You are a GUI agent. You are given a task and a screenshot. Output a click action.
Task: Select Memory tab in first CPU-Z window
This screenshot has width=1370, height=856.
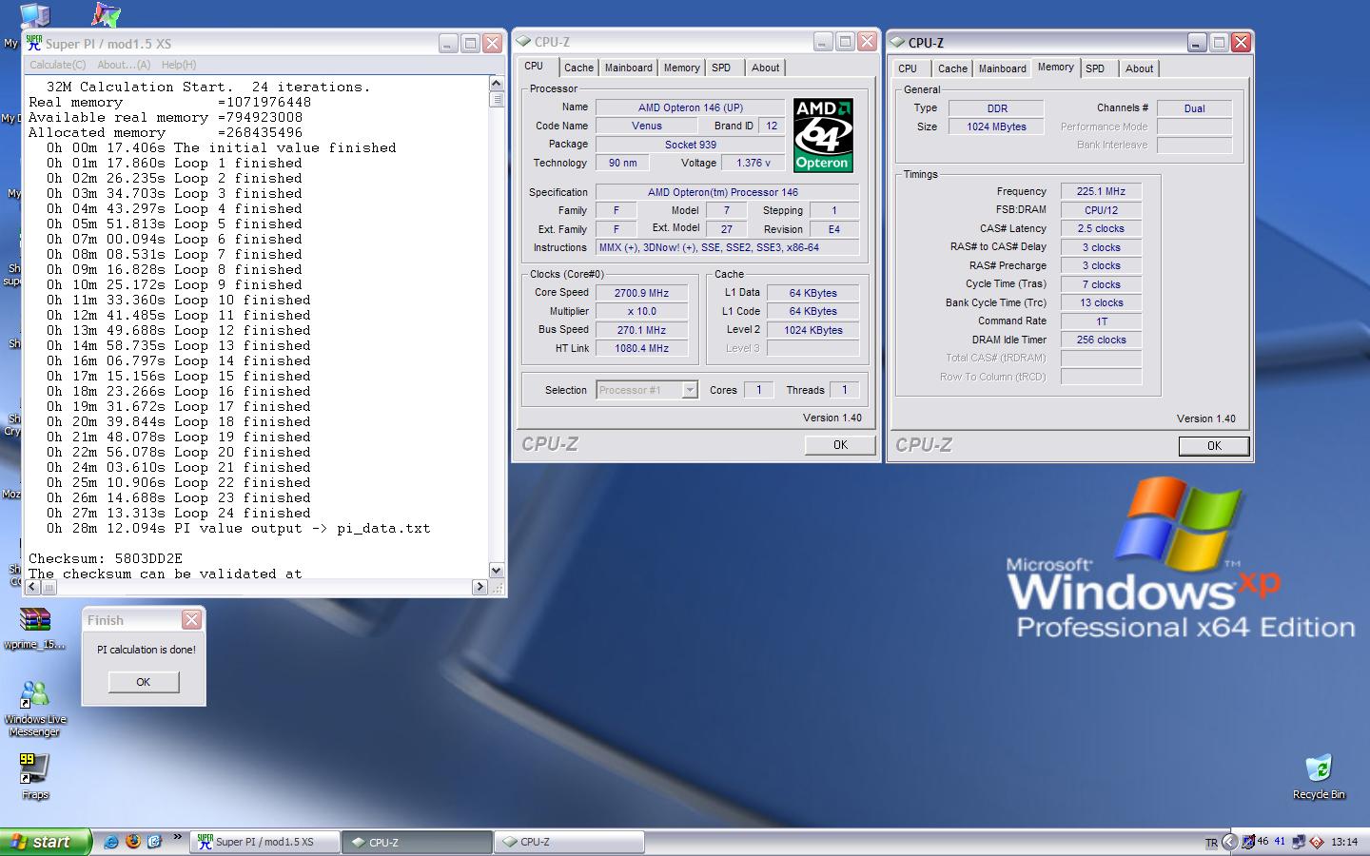click(x=682, y=68)
